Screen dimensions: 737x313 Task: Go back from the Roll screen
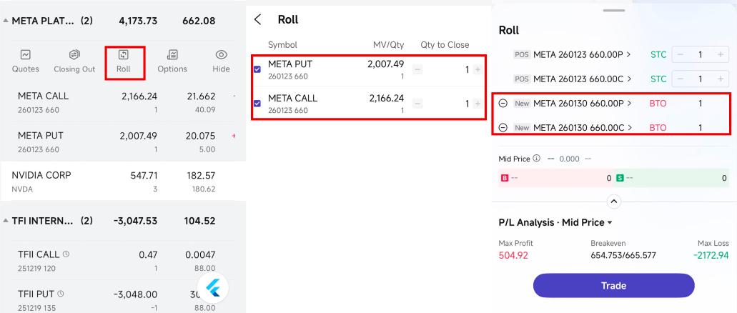(258, 20)
